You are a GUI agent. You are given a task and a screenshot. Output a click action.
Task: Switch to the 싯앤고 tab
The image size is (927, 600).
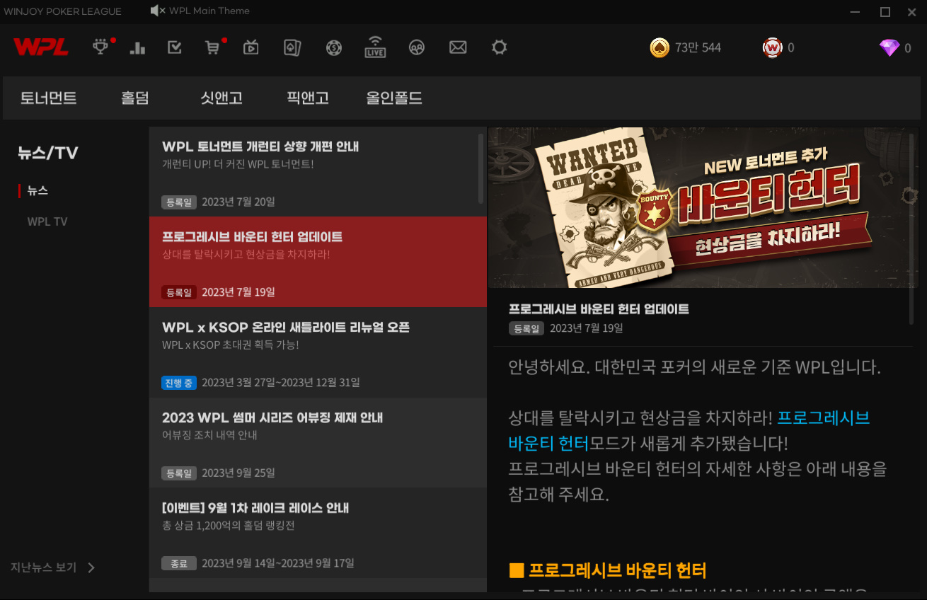pos(221,98)
